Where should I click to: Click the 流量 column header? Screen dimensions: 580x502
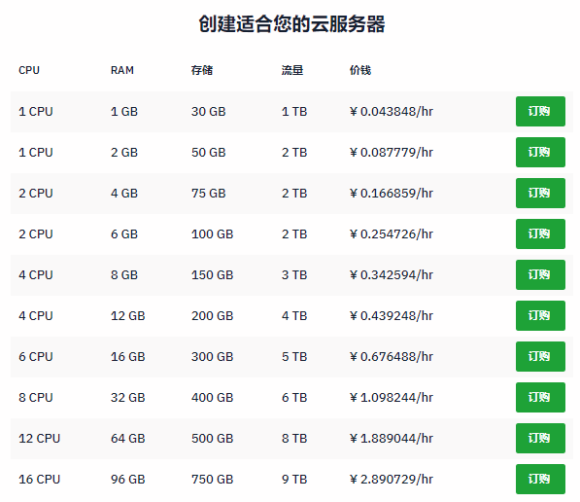[292, 70]
